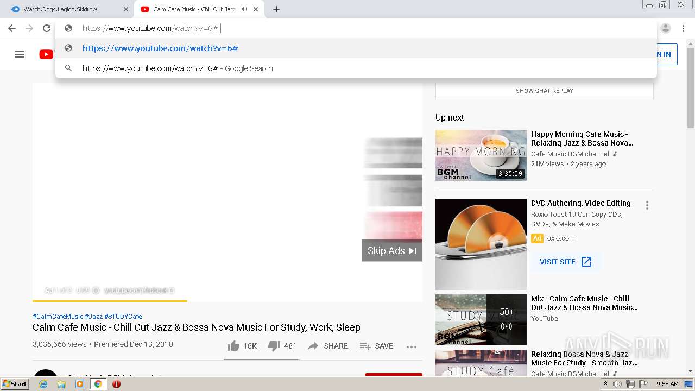The height and width of the screenshot is (391, 695).
Task: Open Windows Start menu
Action: click(15, 384)
